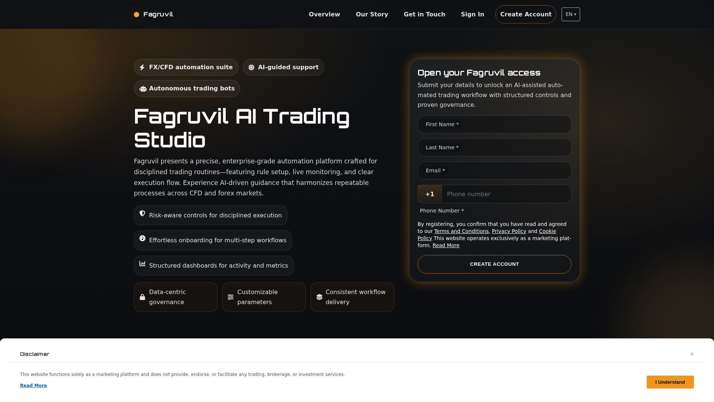Focus the Last Name input field
Image resolution: width=714 pixels, height=402 pixels.
[x=495, y=147]
